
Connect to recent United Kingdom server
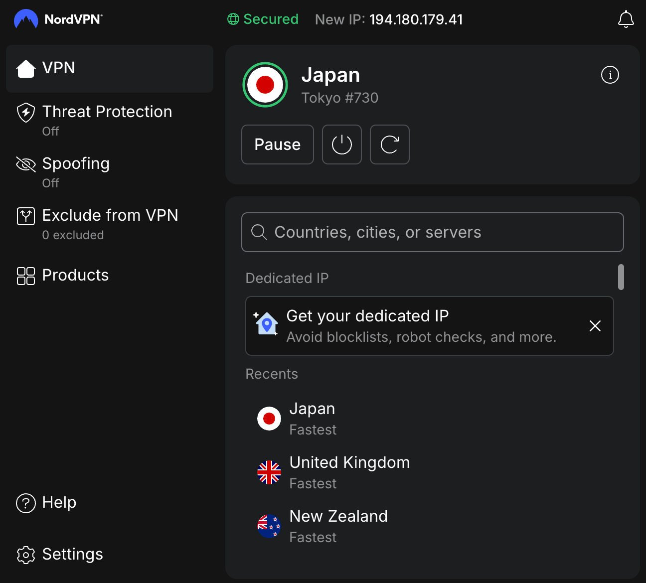point(430,472)
